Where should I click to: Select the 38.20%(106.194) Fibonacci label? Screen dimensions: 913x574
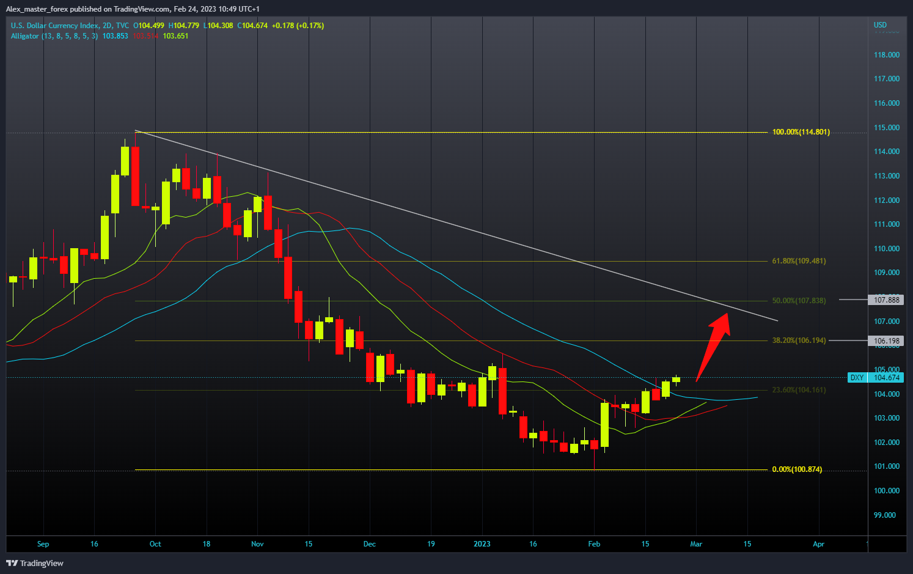point(799,340)
